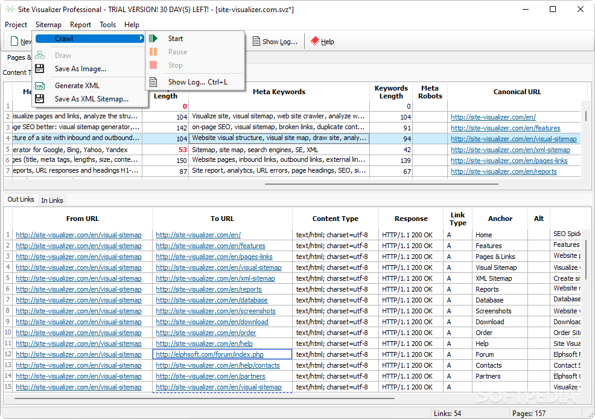Viewport: 595px width, 419px height.
Task: Click the red Stop square icon
Action: point(153,65)
